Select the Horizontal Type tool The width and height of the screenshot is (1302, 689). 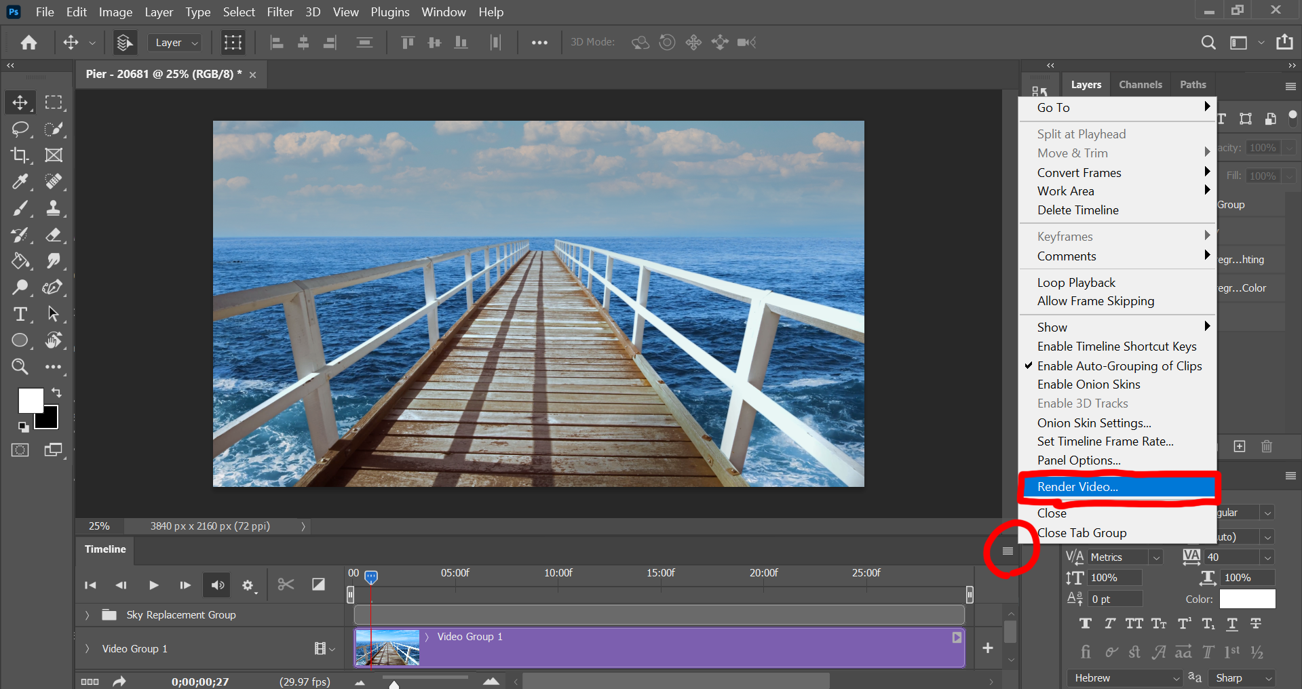(x=20, y=315)
